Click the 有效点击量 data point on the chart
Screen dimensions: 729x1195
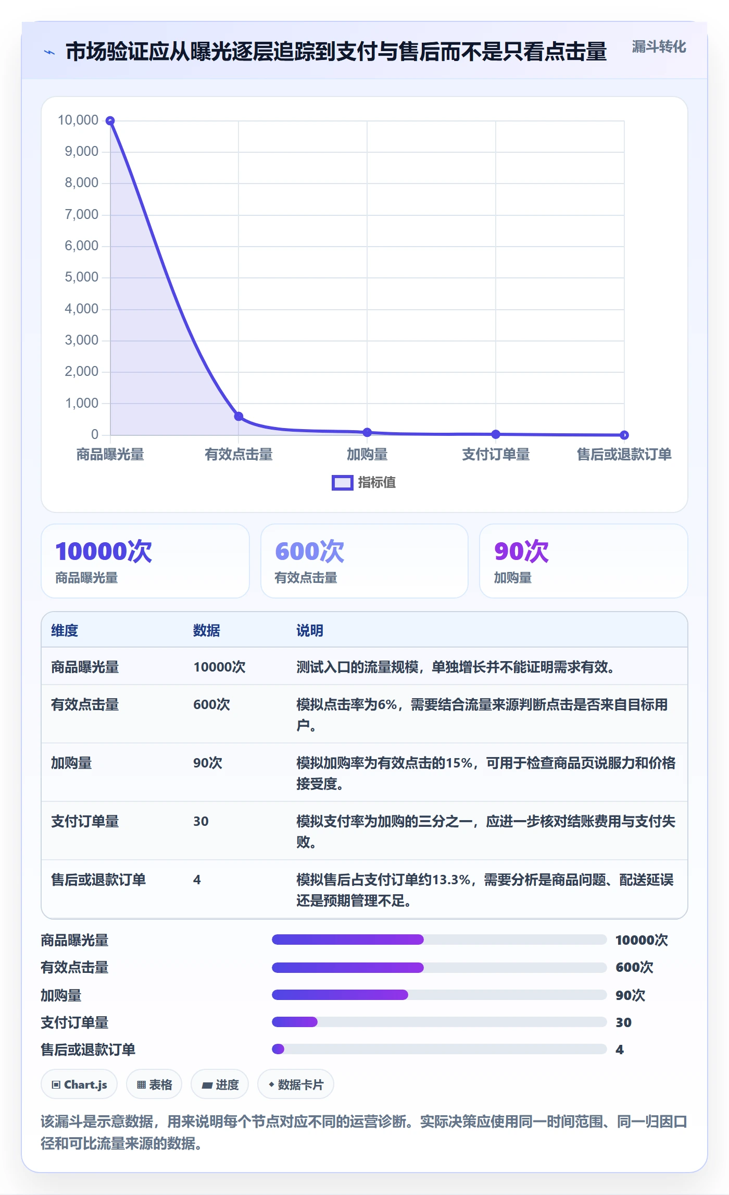[x=238, y=416]
